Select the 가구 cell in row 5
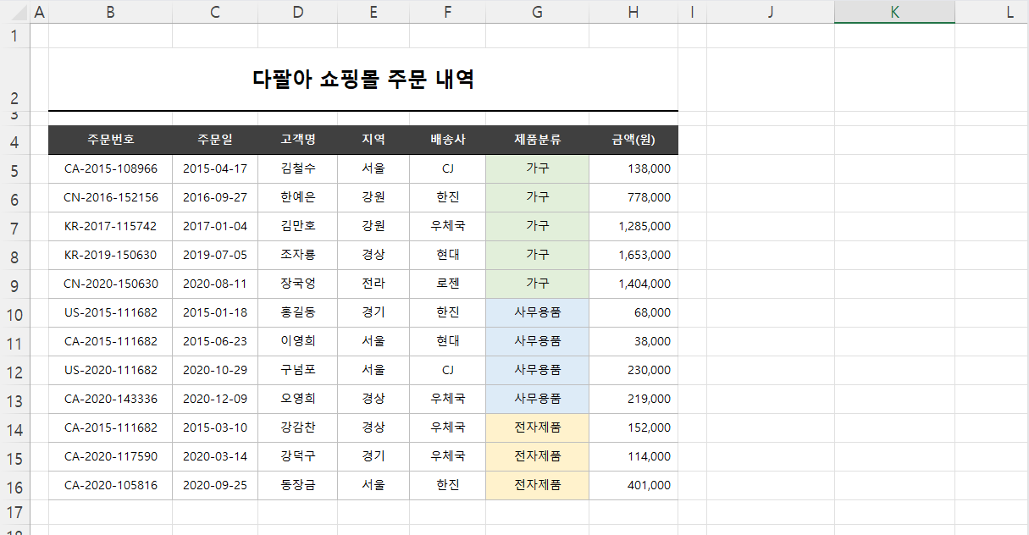Screen dimensions: 1029x535 pos(536,168)
